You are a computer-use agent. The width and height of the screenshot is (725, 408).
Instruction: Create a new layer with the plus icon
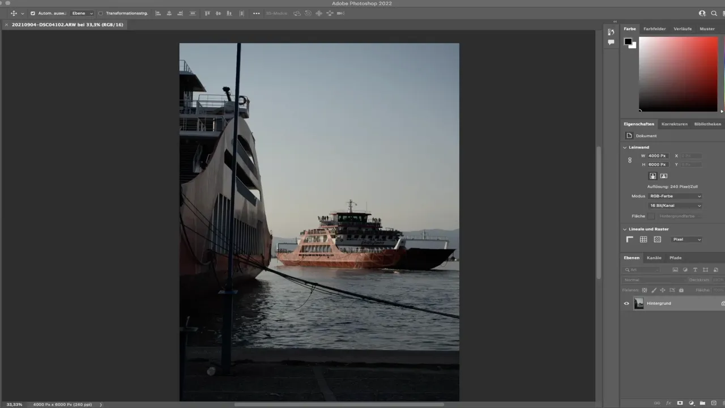(x=713, y=403)
